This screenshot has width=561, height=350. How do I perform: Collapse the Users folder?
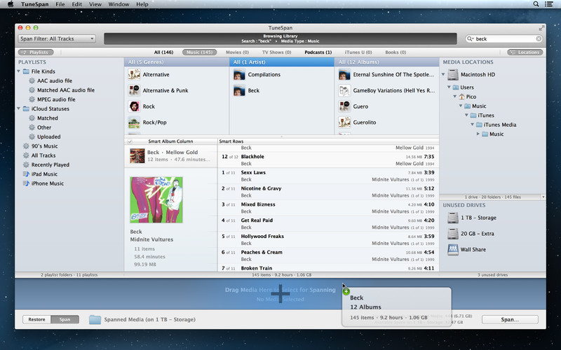click(449, 87)
